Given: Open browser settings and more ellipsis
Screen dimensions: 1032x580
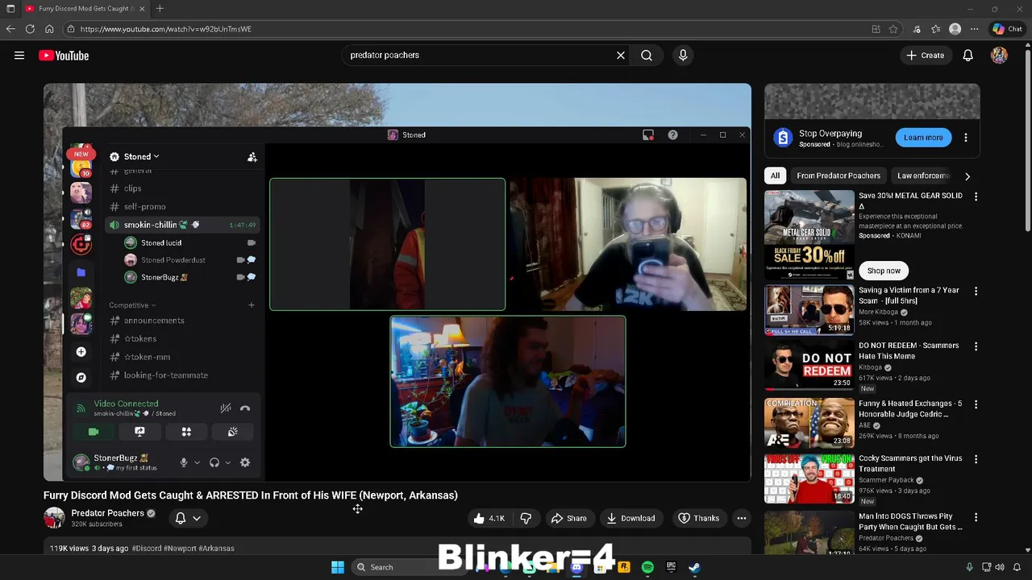Looking at the screenshot, I should coord(975,29).
